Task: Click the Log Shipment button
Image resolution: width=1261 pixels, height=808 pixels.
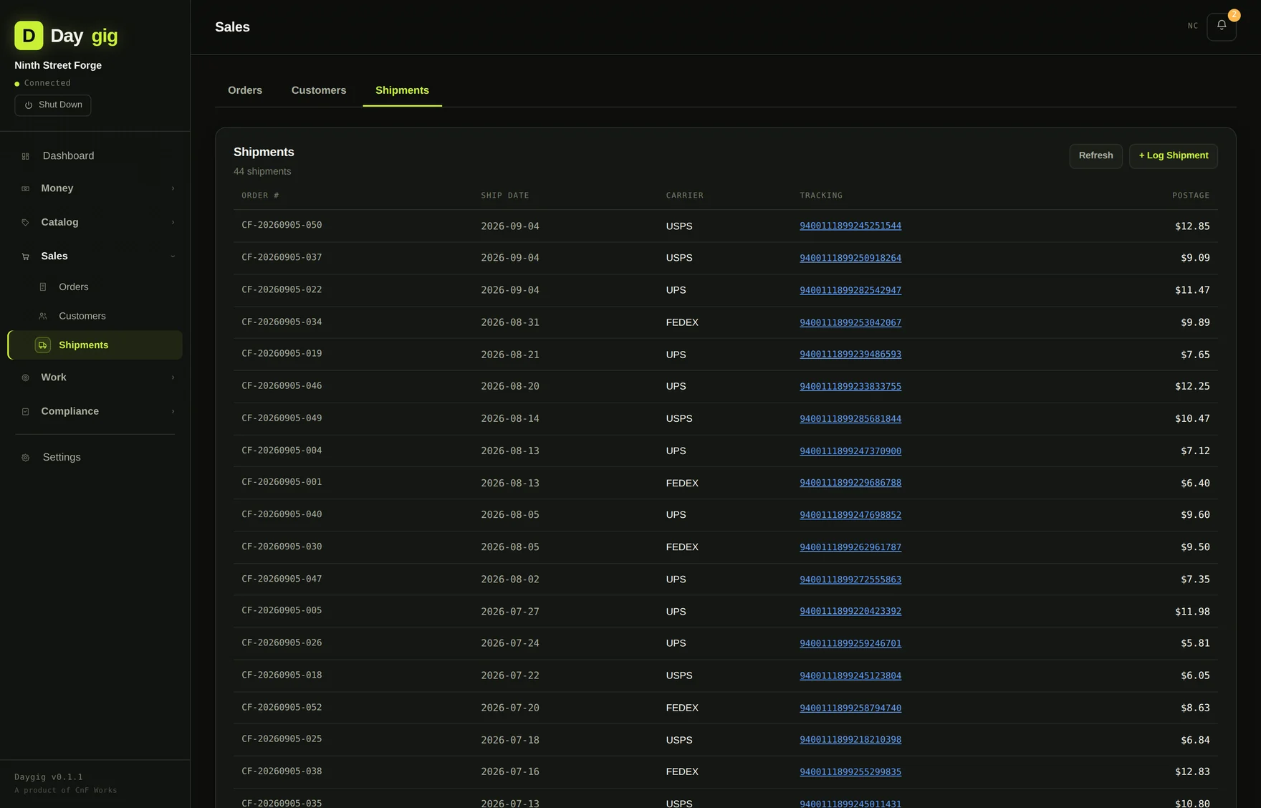Action: coord(1174,156)
